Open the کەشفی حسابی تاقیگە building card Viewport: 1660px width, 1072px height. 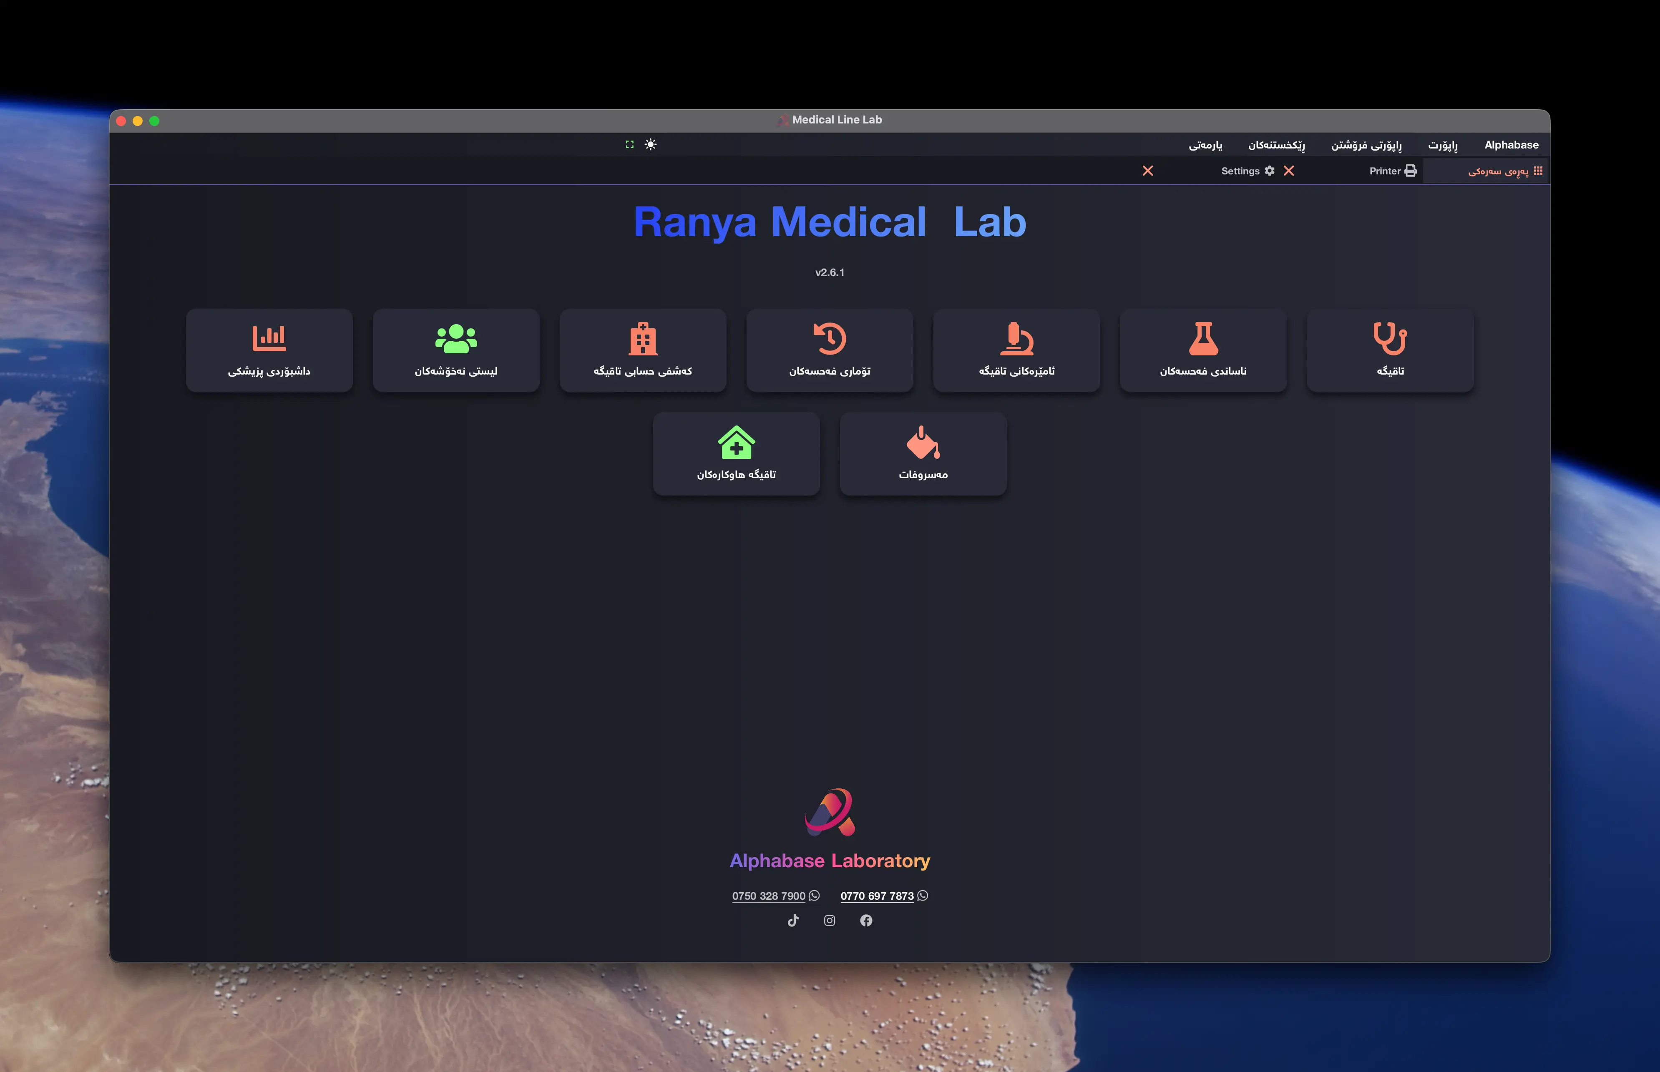coord(643,350)
